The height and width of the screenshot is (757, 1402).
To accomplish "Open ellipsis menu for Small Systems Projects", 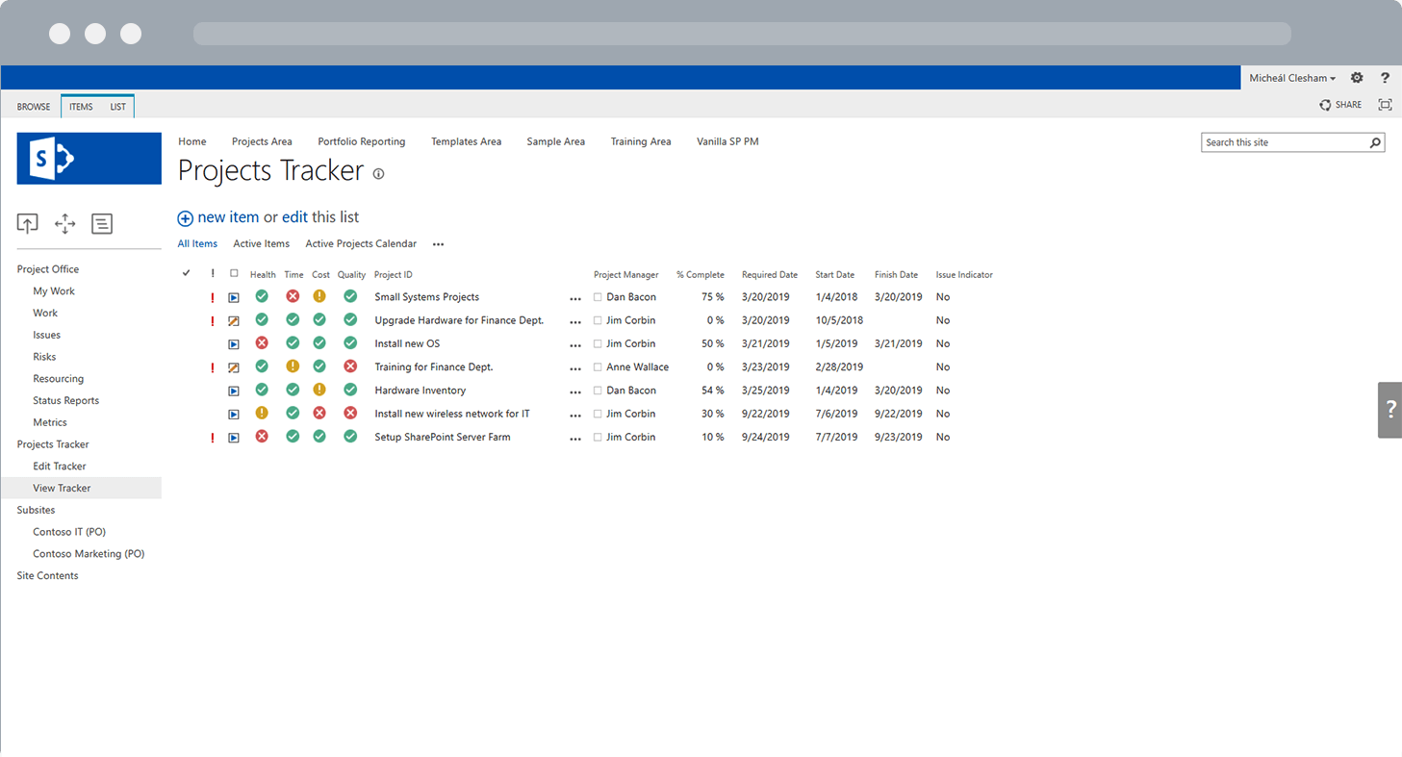I will tap(575, 299).
